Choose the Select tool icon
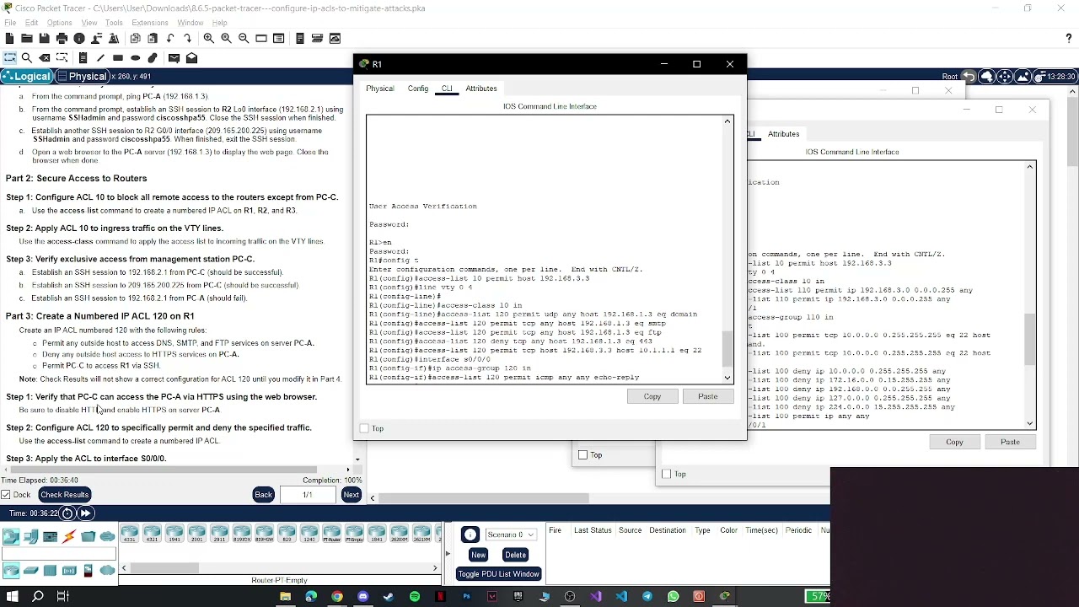Image resolution: width=1079 pixels, height=607 pixels. [x=9, y=57]
